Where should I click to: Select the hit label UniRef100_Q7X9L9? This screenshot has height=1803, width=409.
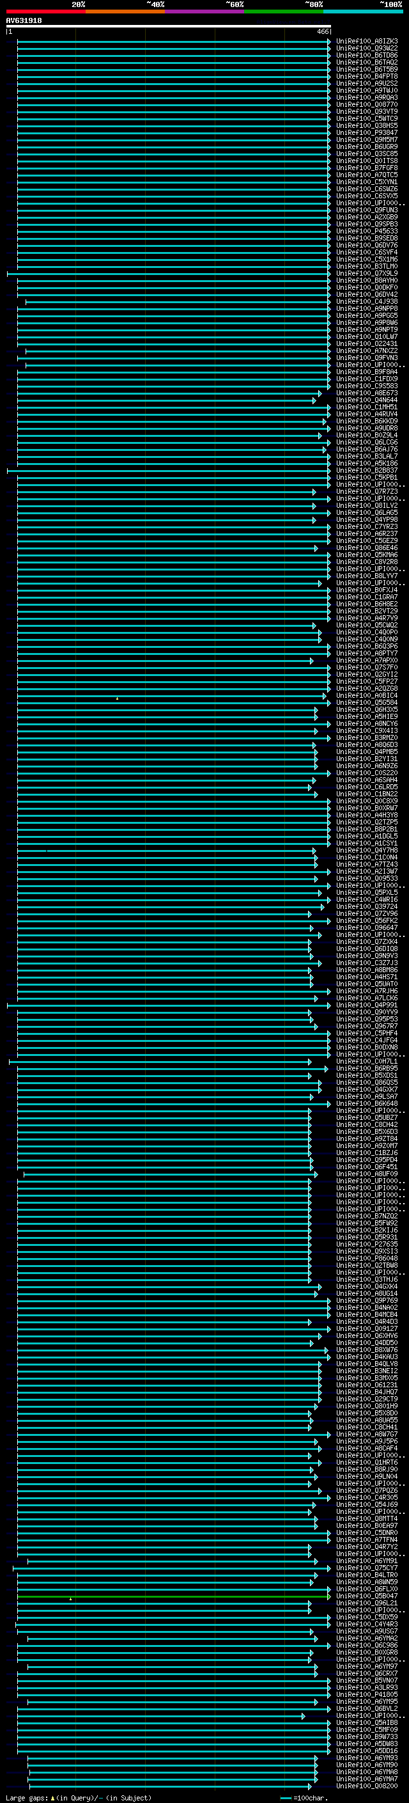367,273
